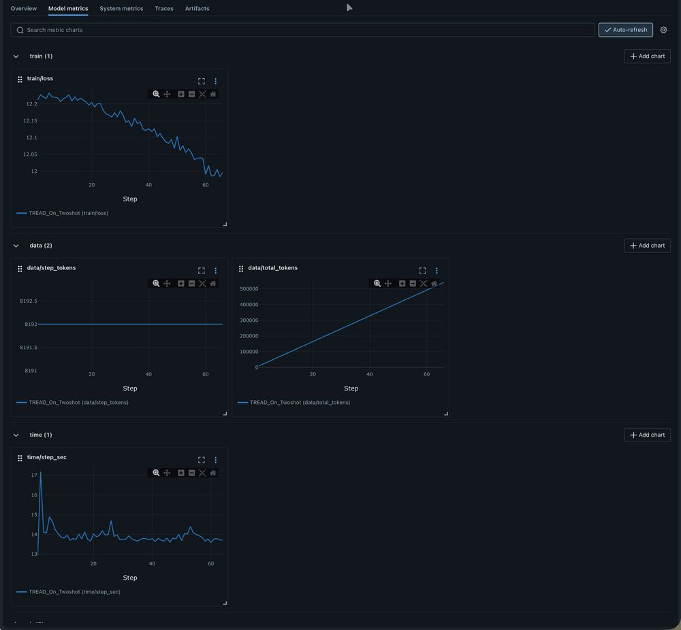Reset axes home icon on time/step_sec chart
Screen dimensions: 681x630
point(212,473)
